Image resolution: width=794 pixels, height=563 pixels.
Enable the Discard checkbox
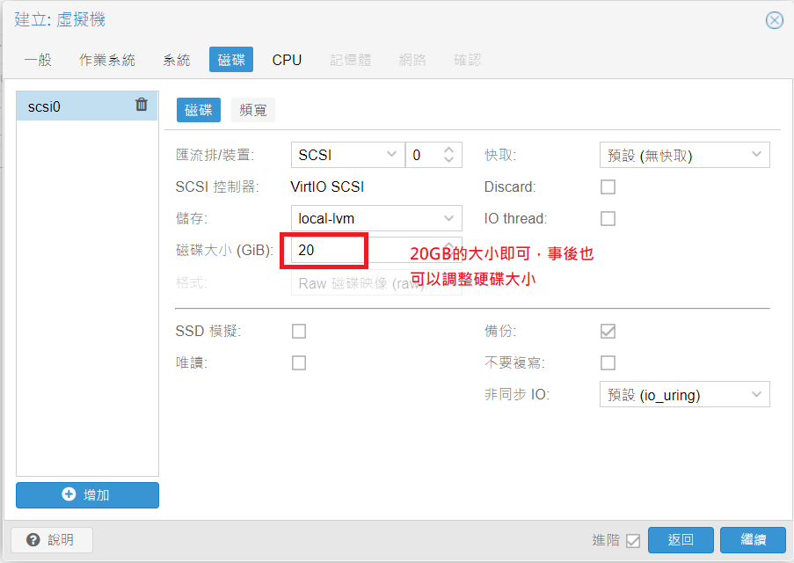pos(608,186)
